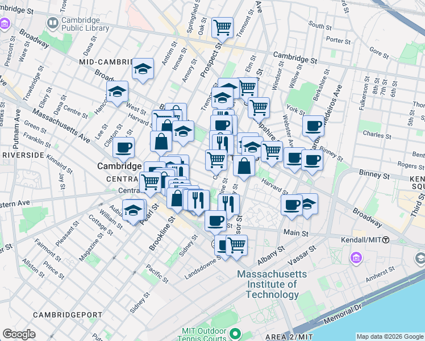Image resolution: width=425 pixels, height=341 pixels.
Task: Select the grocery cart marker left of Webster Ave
Action: 272,152
